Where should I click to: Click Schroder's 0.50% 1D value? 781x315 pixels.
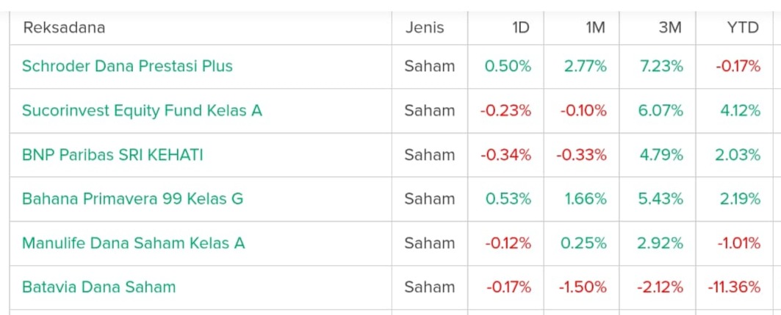(x=508, y=66)
